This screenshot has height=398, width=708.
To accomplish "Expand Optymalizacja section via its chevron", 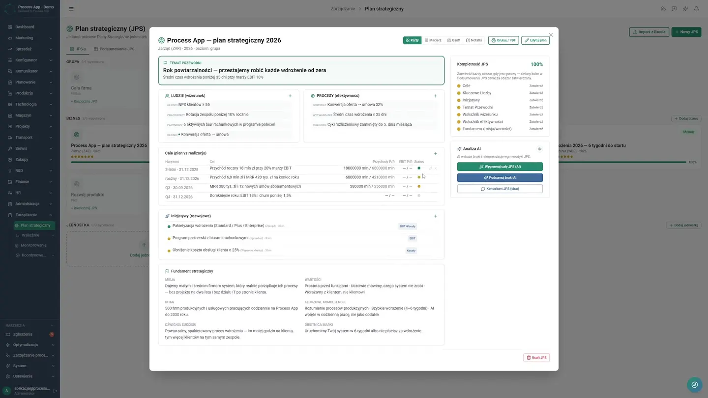I will point(53,345).
